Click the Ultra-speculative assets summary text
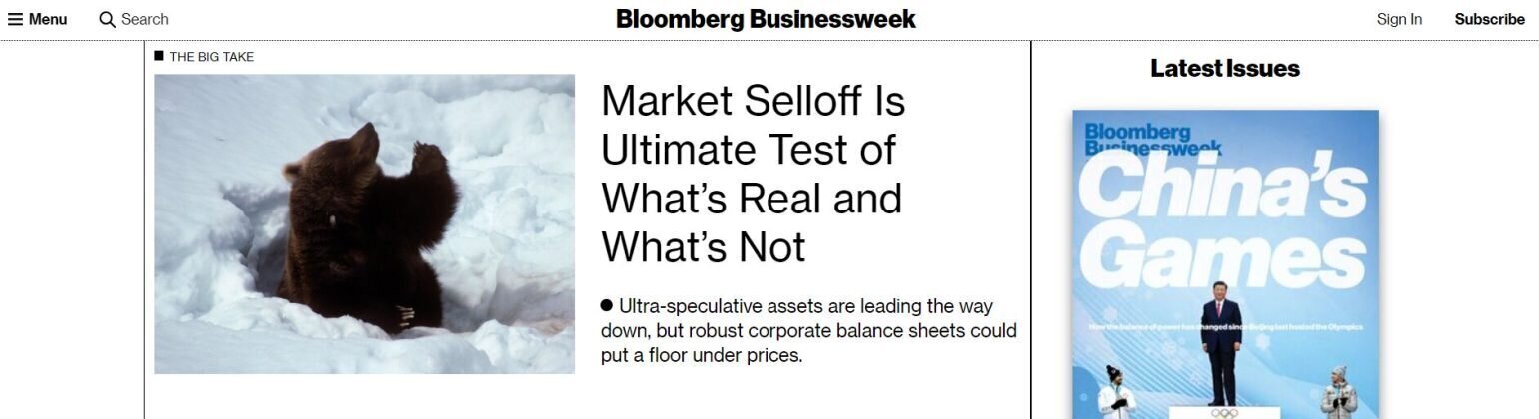Image resolution: width=1539 pixels, height=419 pixels. 807,330
